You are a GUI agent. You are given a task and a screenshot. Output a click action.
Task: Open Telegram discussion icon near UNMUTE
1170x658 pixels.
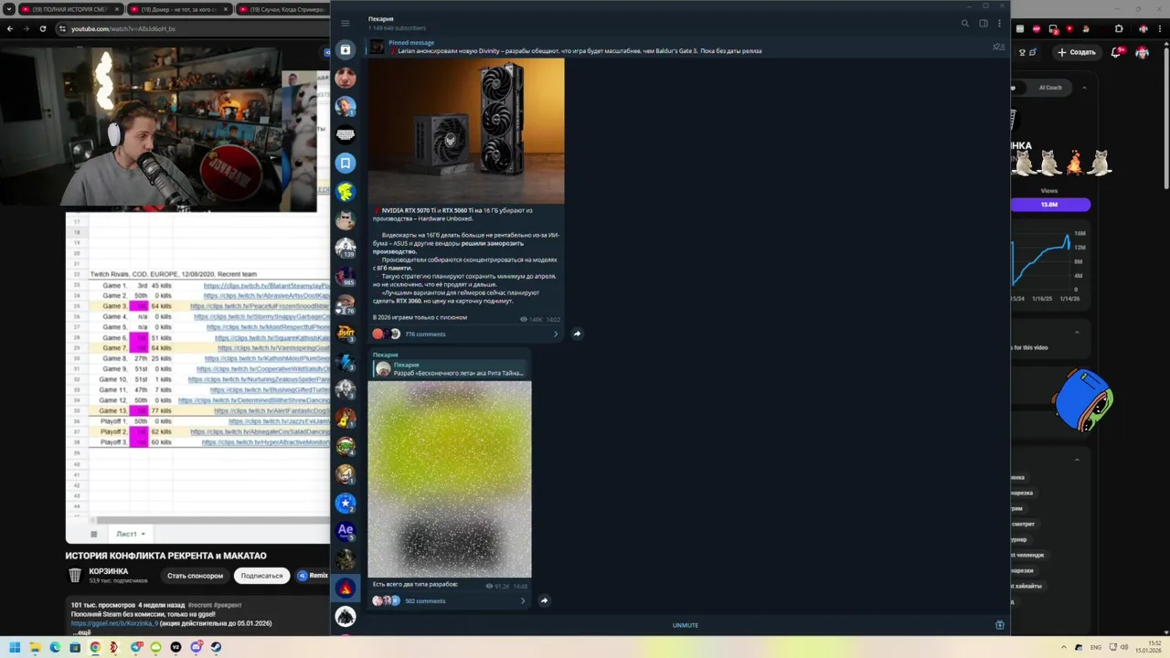click(x=999, y=625)
